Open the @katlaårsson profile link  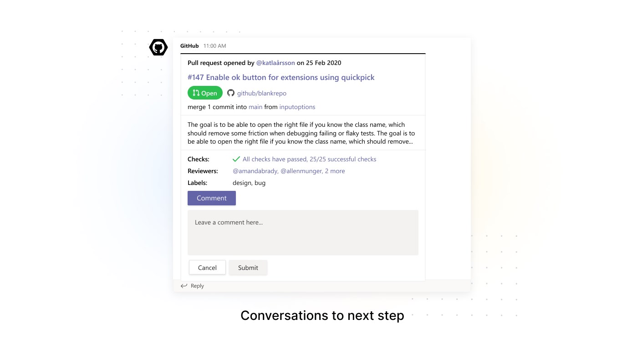275,63
